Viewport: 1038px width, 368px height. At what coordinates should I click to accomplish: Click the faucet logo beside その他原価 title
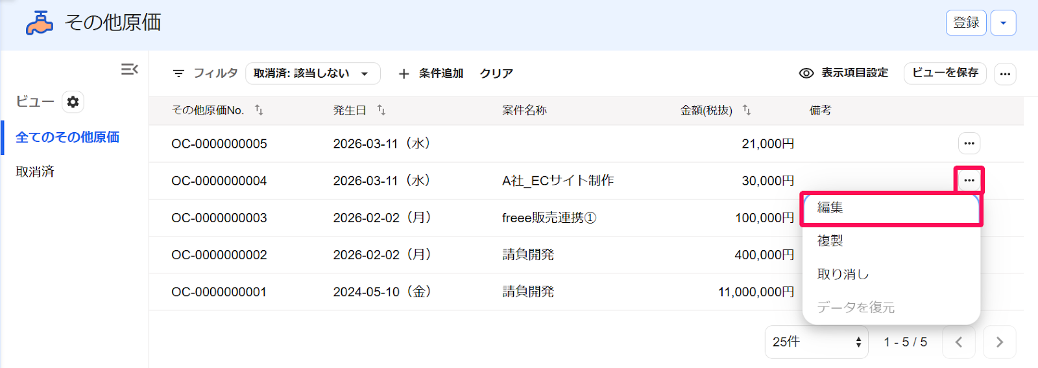point(40,23)
